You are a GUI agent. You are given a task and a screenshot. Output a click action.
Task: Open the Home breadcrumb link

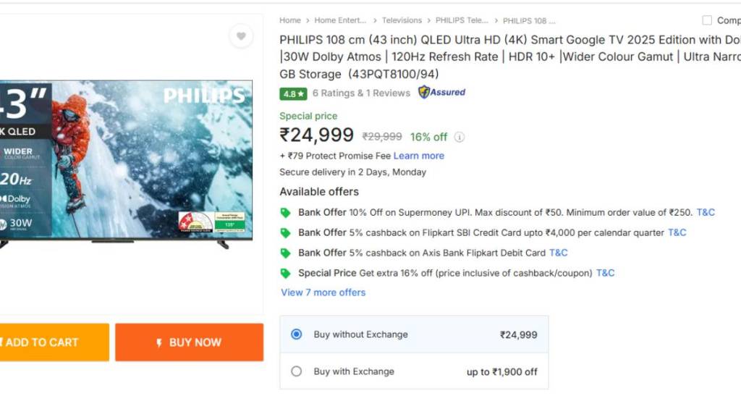(x=290, y=20)
